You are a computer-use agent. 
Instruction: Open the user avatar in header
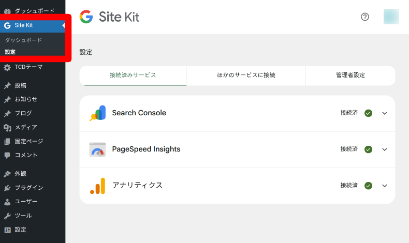(x=391, y=17)
